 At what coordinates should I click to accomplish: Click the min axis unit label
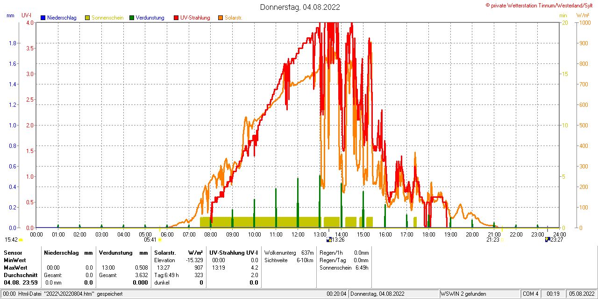pyautogui.click(x=563, y=15)
